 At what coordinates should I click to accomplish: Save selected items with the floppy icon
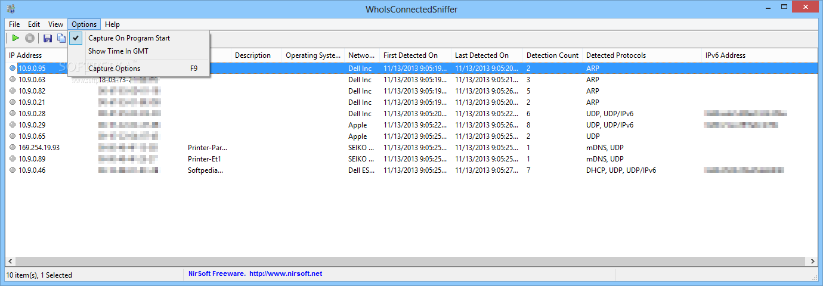coord(48,38)
